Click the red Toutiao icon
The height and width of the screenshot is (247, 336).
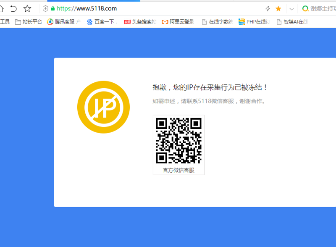[x=127, y=22]
